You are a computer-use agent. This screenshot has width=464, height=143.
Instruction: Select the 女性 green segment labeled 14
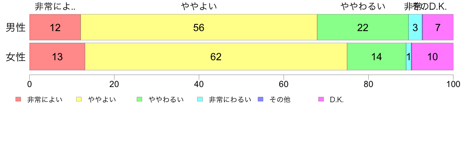tap(377, 56)
